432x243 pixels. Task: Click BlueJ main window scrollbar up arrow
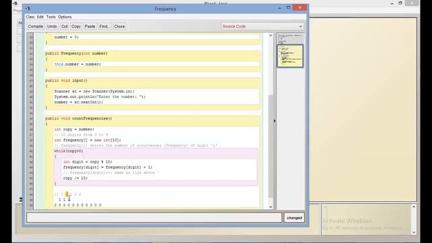[414, 207]
